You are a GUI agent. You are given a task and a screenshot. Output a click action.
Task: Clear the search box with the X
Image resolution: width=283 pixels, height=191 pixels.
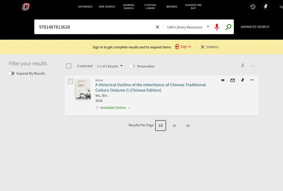[157, 27]
